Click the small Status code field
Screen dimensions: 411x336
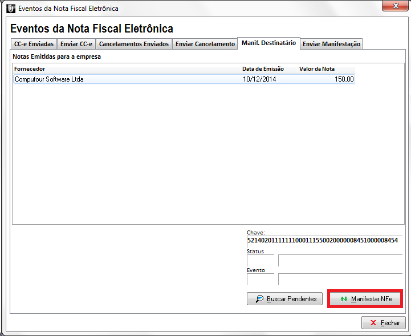point(260,261)
